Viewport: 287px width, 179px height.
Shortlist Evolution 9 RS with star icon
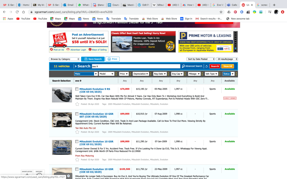[77, 104]
